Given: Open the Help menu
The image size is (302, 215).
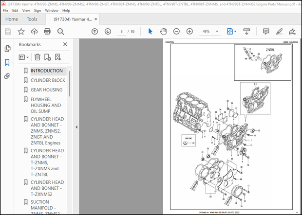Looking at the screenshot, I should point(66,11).
